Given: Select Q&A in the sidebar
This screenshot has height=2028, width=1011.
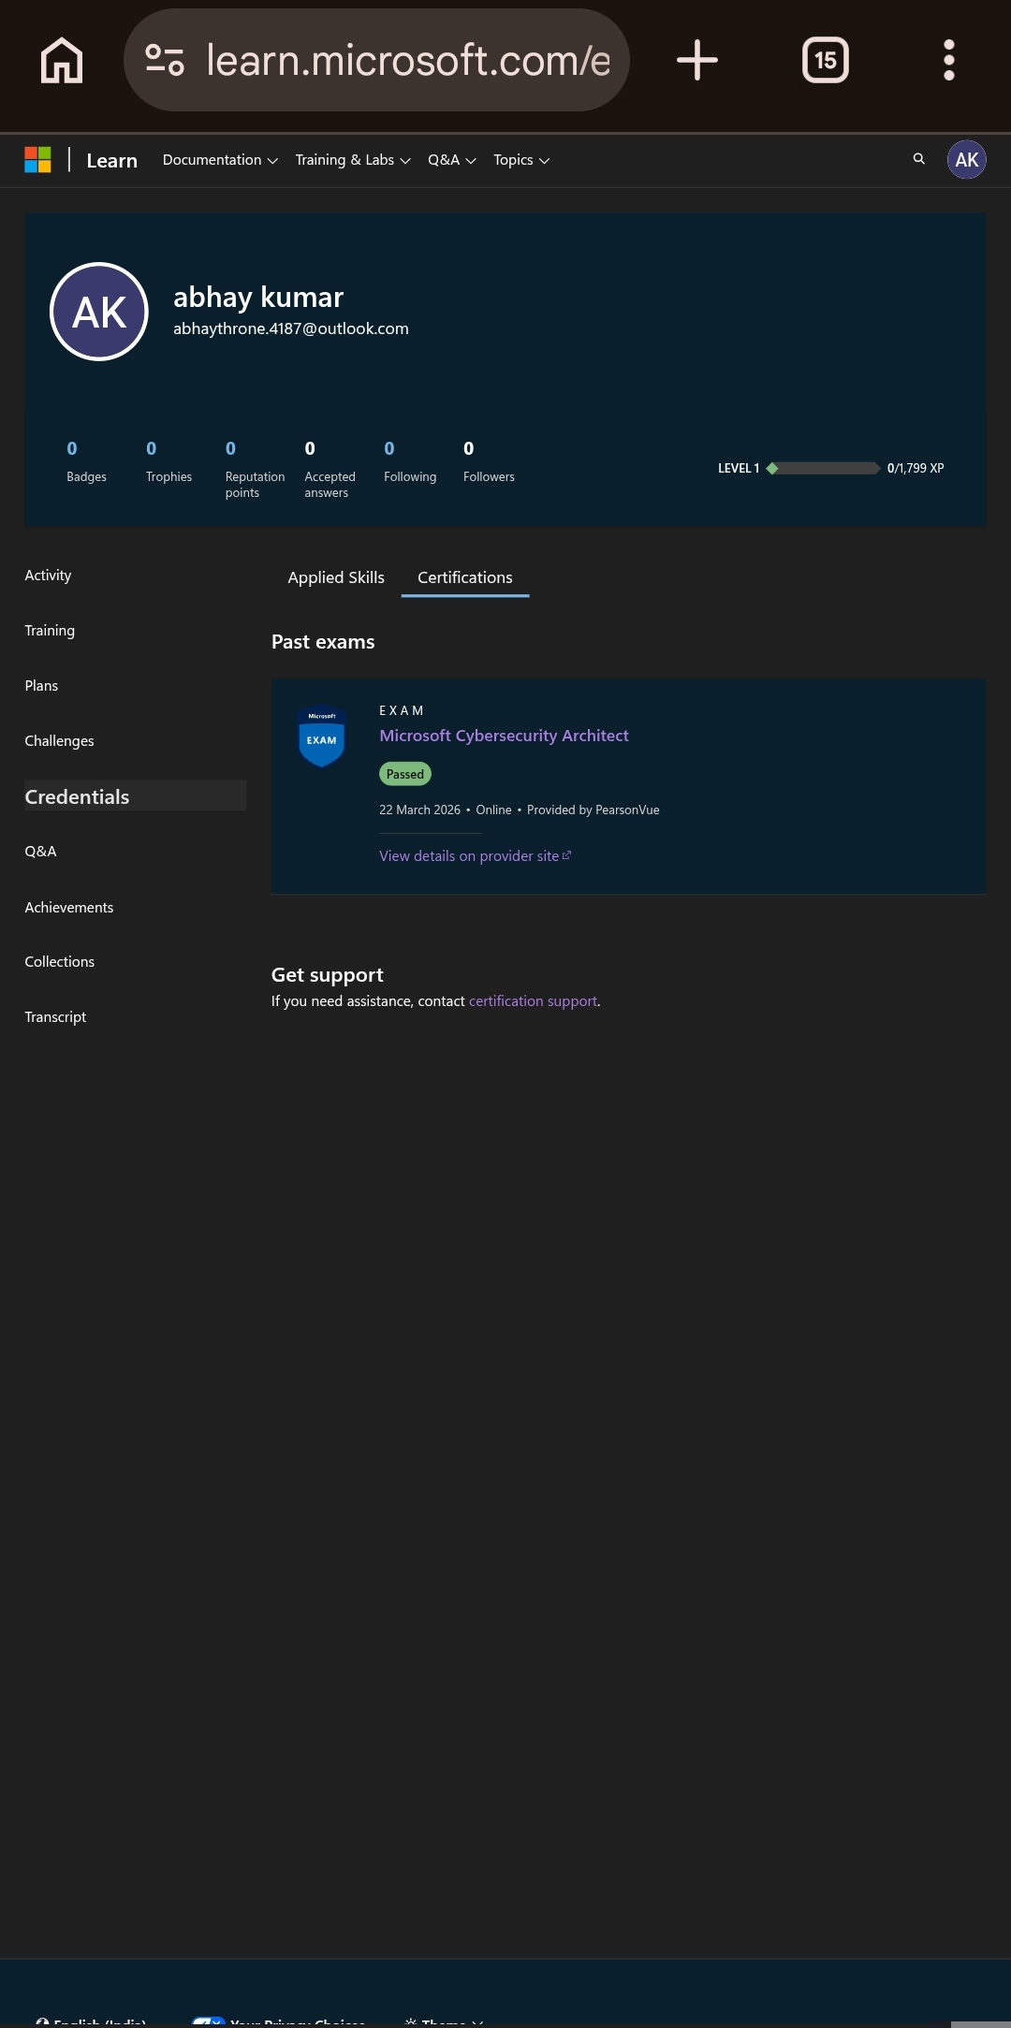Looking at the screenshot, I should point(40,852).
